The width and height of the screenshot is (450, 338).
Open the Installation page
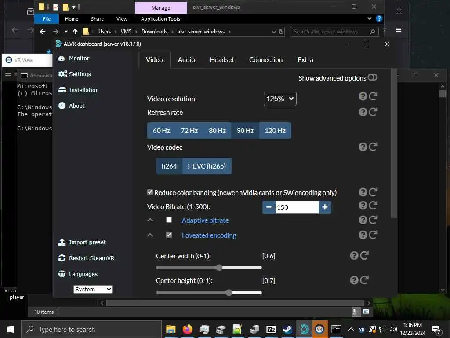coord(78,90)
